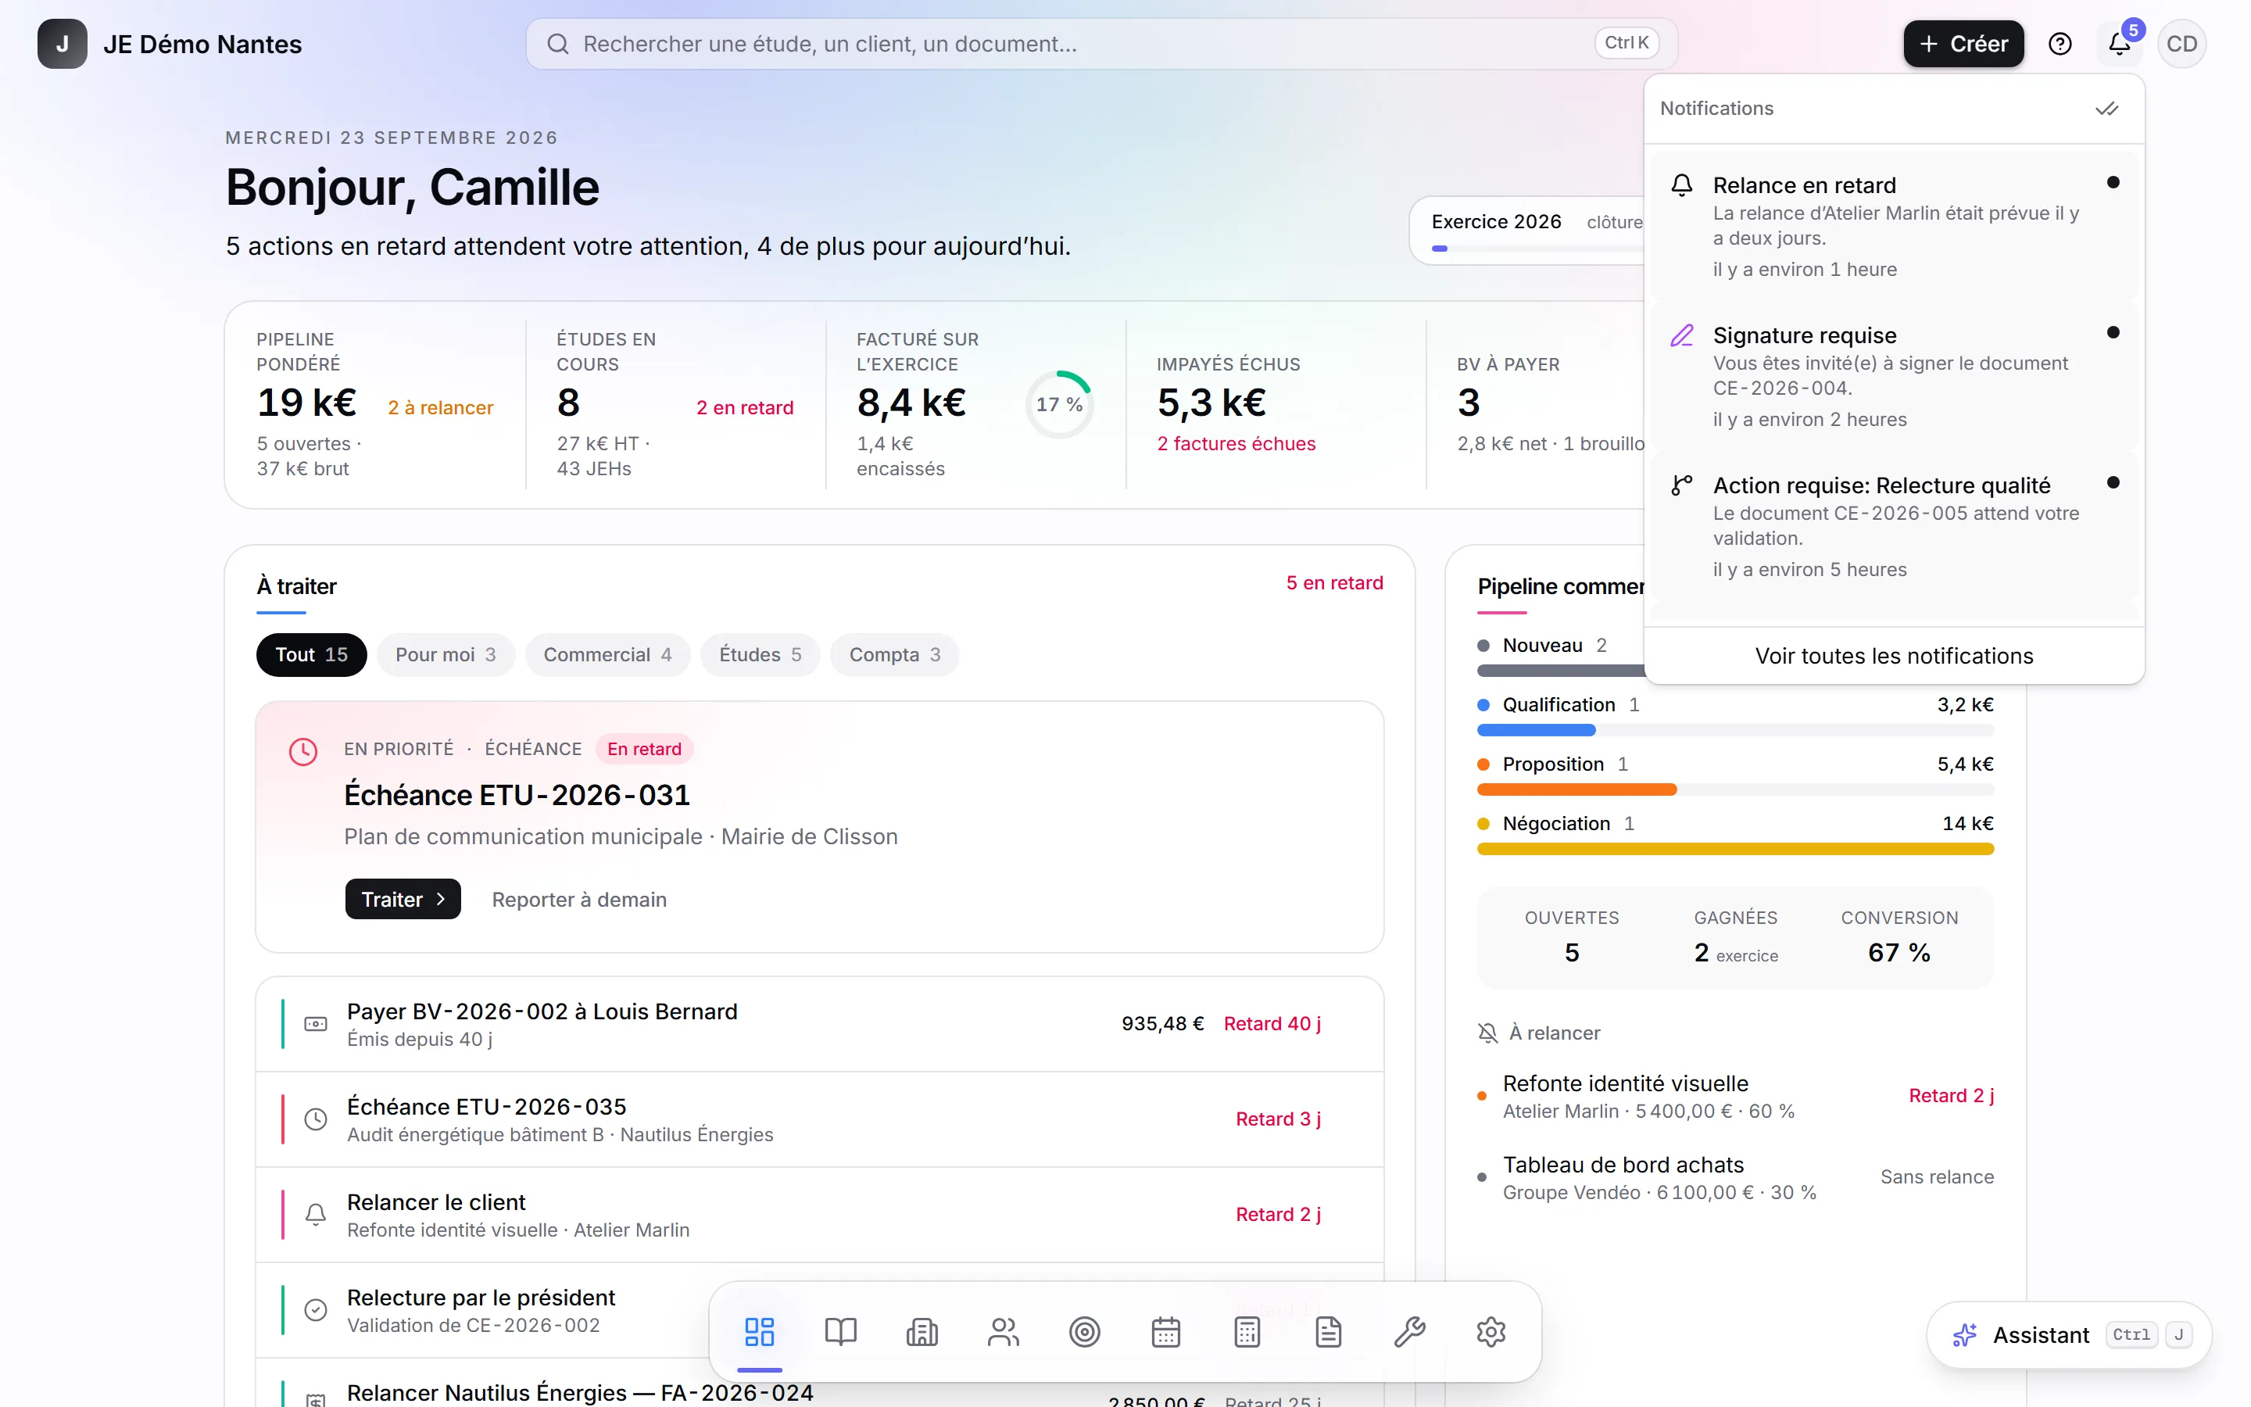Mark all notifications read with double-check icon
The height and width of the screenshot is (1407, 2251).
pyautogui.click(x=2107, y=109)
